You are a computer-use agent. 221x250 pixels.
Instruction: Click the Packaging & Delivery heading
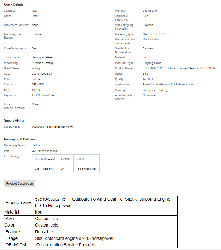point(19,139)
